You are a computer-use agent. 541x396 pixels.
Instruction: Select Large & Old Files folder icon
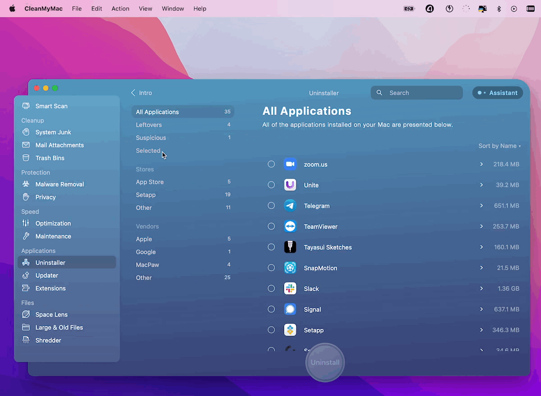26,327
